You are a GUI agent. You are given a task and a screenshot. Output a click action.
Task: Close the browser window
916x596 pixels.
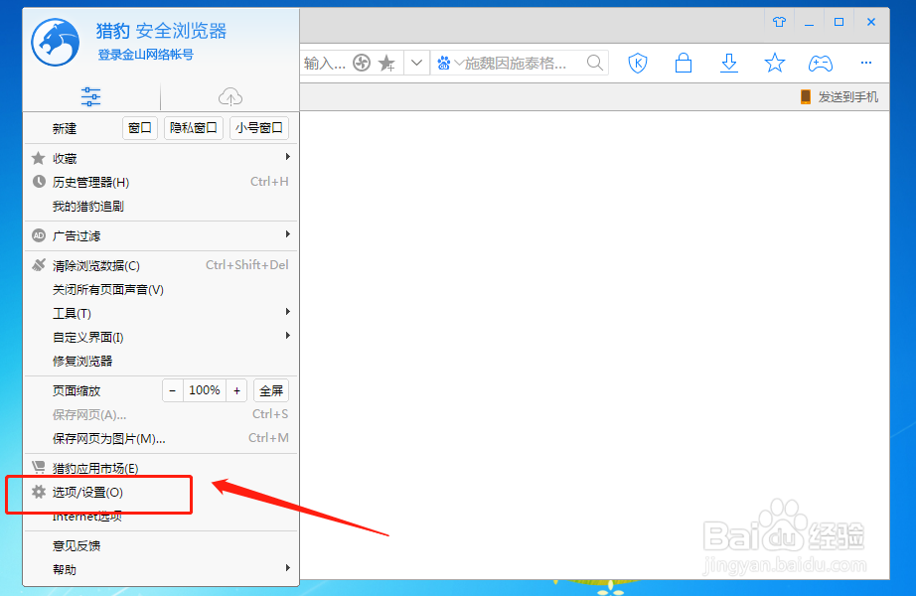click(871, 22)
